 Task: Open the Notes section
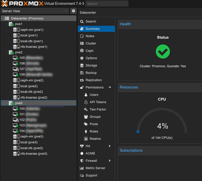[x=96, y=36]
